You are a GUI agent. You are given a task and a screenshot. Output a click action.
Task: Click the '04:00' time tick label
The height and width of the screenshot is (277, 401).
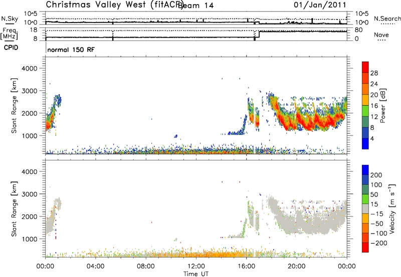point(95,266)
